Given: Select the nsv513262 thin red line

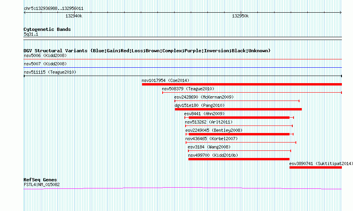Looking at the screenshot, I should click(x=239, y=126).
